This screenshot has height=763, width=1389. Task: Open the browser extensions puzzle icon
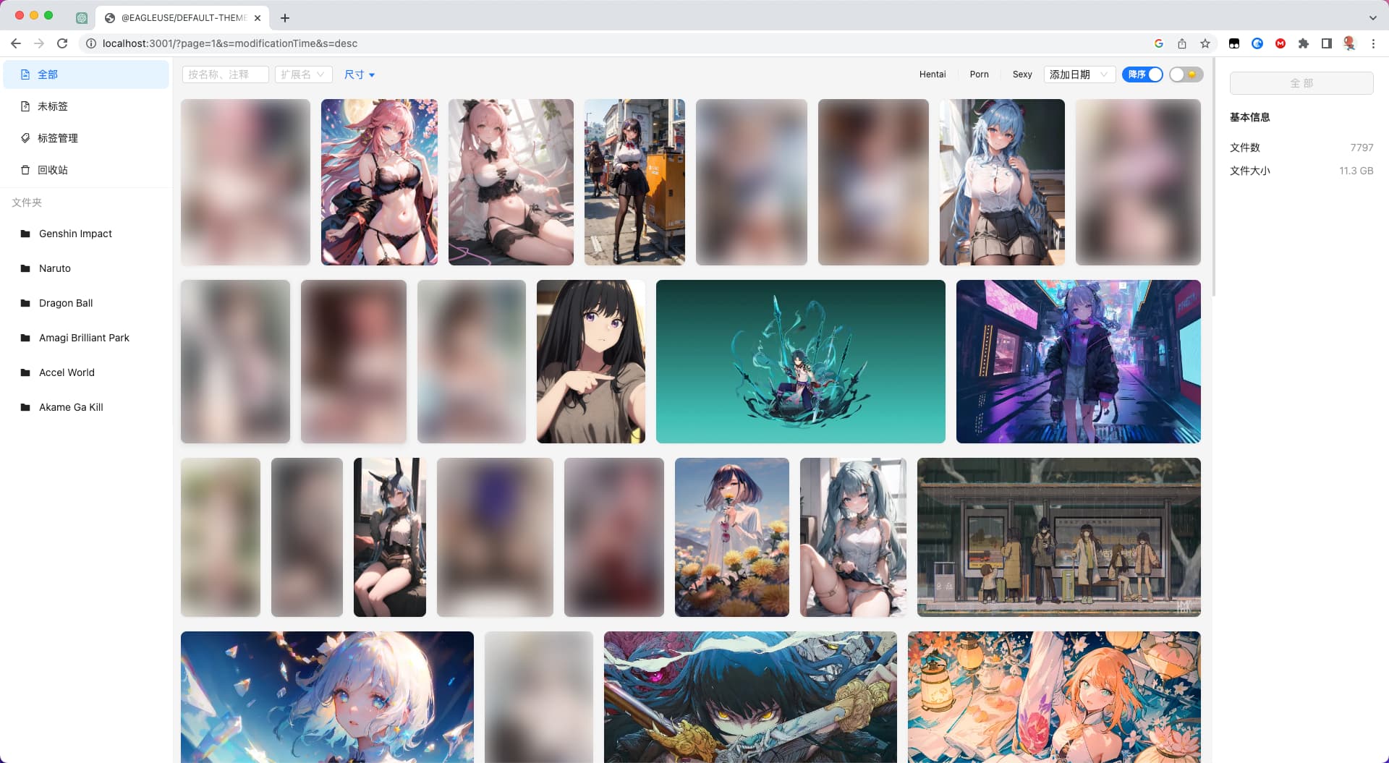coord(1304,43)
